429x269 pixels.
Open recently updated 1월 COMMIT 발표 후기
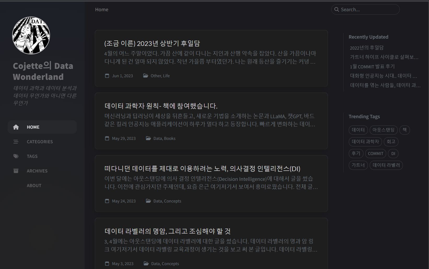point(372,66)
